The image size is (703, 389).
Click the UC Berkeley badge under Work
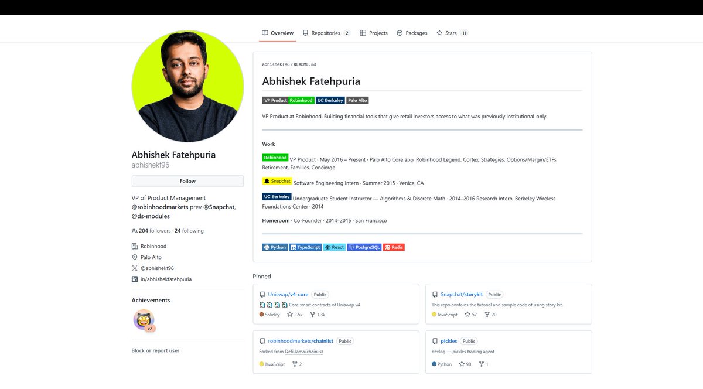277,197
